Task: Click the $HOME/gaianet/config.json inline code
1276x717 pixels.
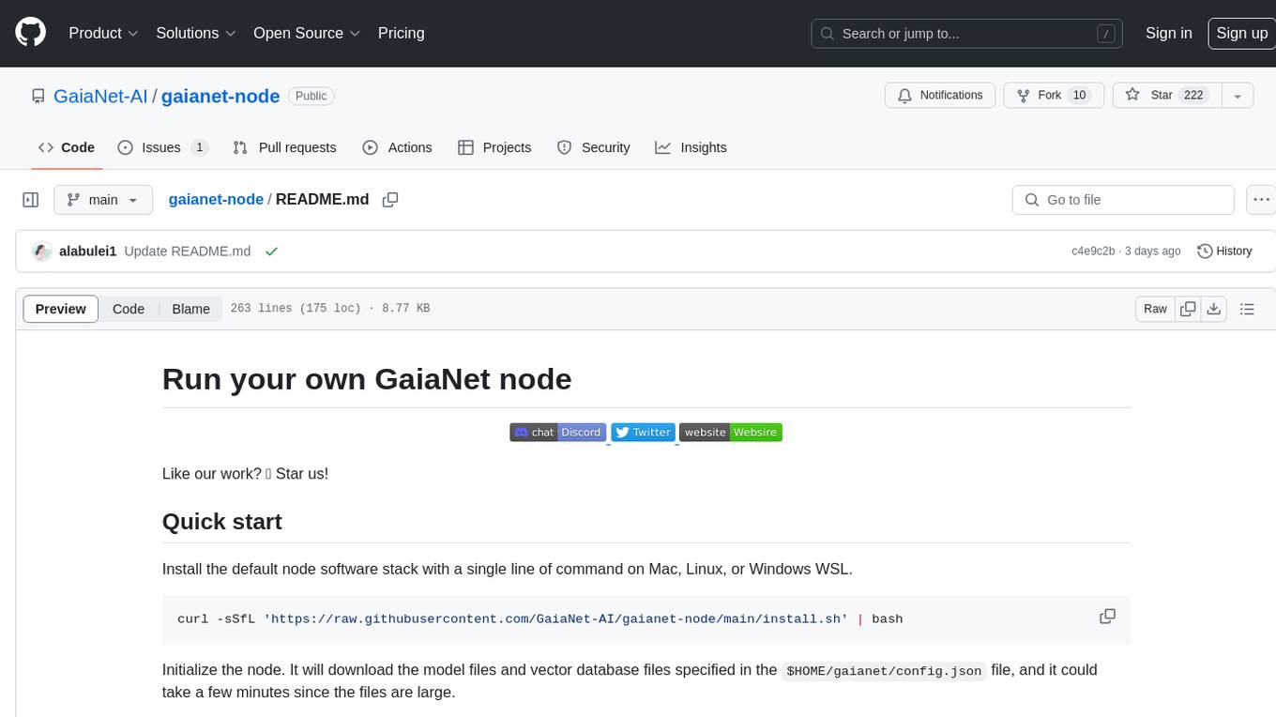Action: tap(884, 670)
